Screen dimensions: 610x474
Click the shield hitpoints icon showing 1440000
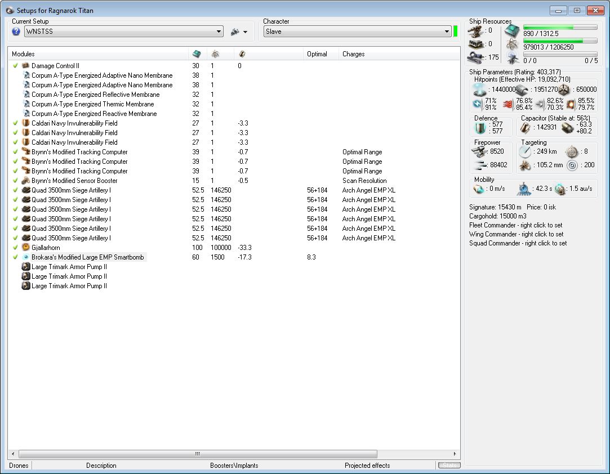pos(480,90)
